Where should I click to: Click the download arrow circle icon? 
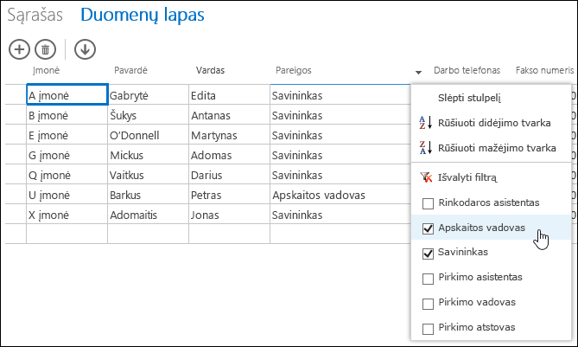[85, 49]
